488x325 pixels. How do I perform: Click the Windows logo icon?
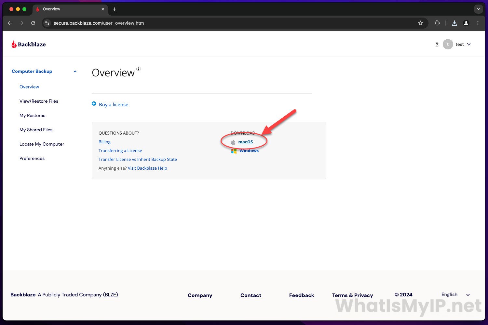[x=234, y=151]
